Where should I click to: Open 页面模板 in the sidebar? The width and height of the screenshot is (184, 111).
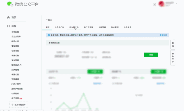(15, 79)
